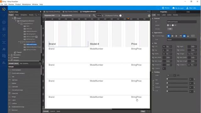Image resolution: width=201 pixels, height=113 pixels.
Task: Select the Price header label on canvas
Action: (x=134, y=44)
